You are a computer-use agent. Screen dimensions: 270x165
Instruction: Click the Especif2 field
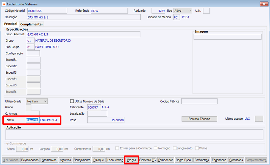tap(33, 66)
